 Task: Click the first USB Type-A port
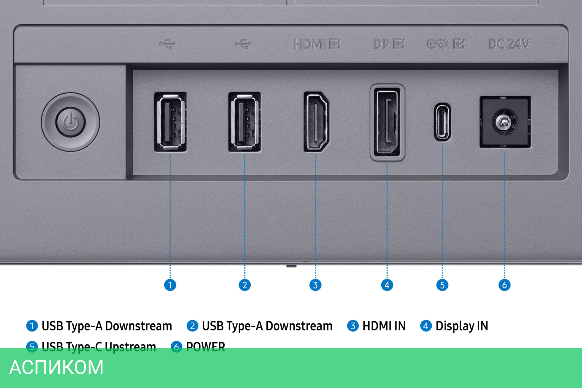(170, 122)
